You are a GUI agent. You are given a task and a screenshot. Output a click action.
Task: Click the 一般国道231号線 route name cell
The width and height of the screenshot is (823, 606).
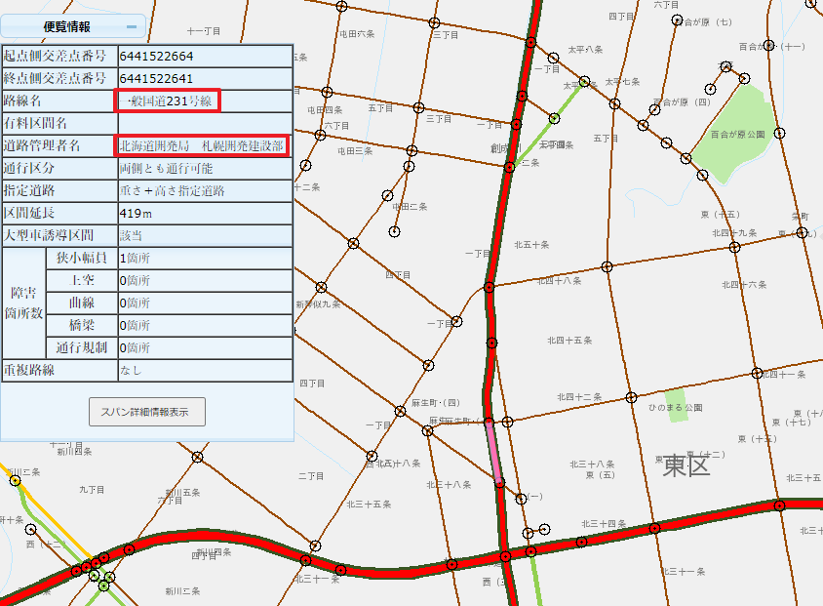(170, 101)
